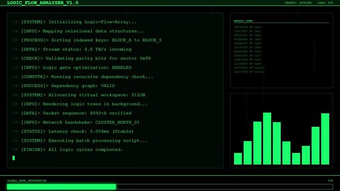
Task: Click the LOAD readout in header
Action: pyautogui.click(x=325, y=3)
